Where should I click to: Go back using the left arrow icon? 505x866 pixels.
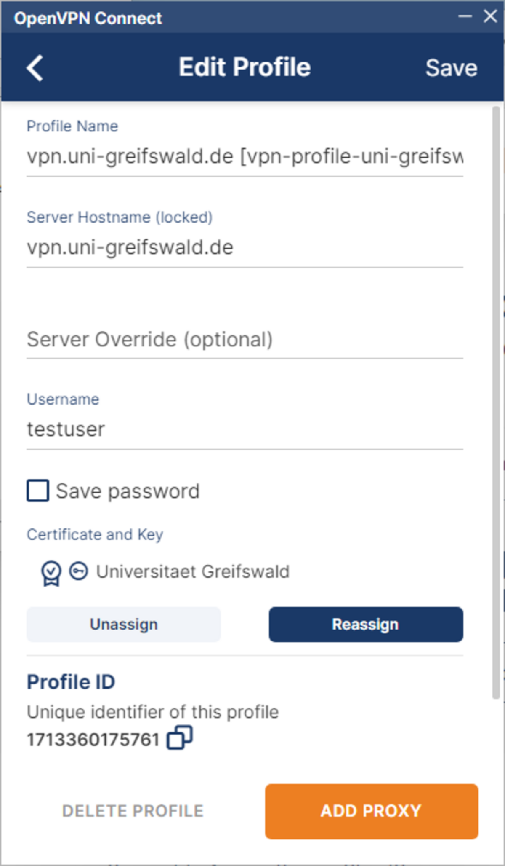(35, 68)
